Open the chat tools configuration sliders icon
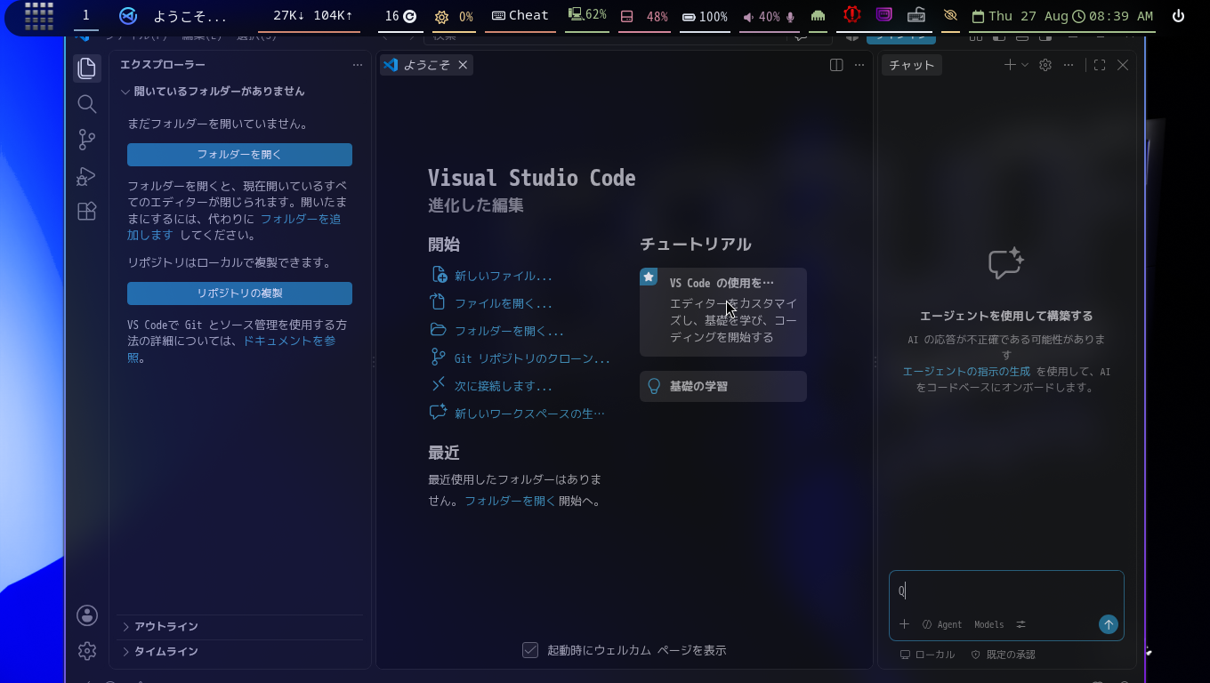This screenshot has height=683, width=1210. [x=1021, y=624]
